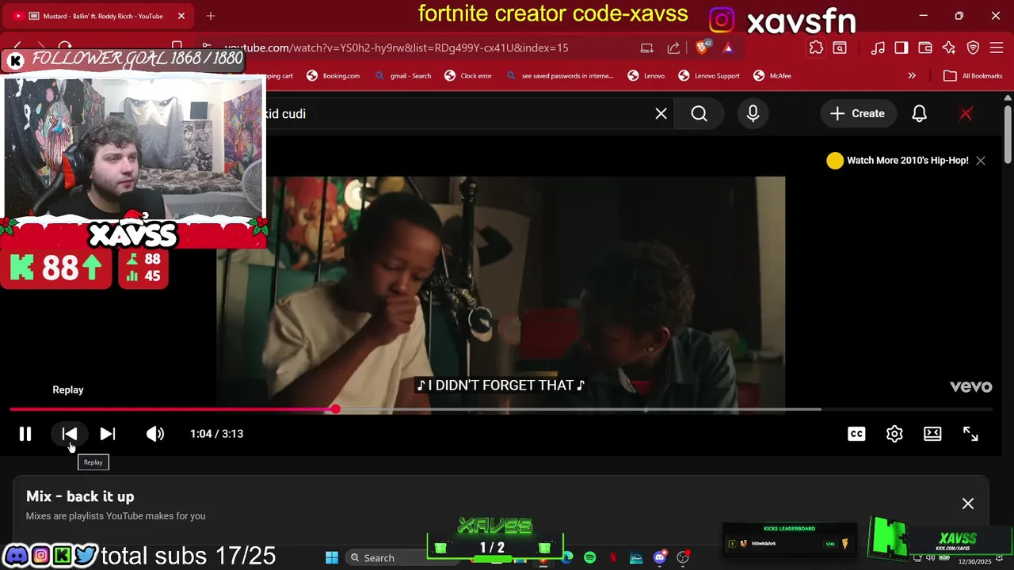Open the Clock error bookmark
The image size is (1014, 570).
tap(468, 76)
